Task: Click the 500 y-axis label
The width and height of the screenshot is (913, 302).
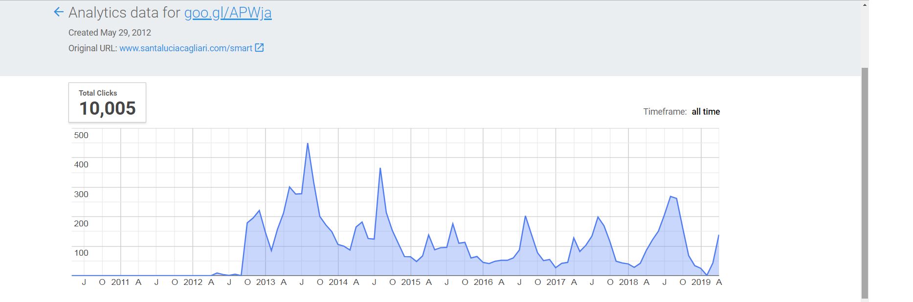Action: click(81, 135)
